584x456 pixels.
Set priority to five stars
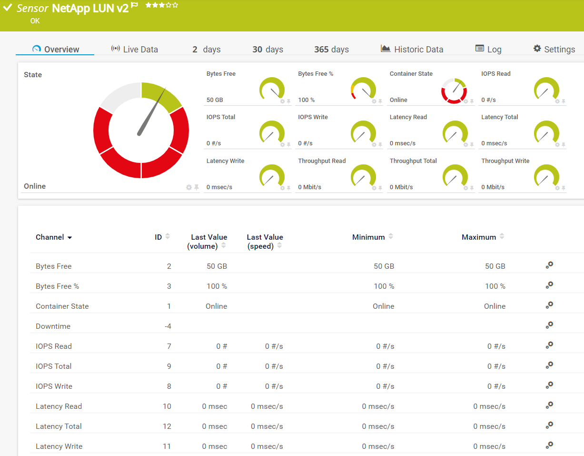pyautogui.click(x=176, y=5)
